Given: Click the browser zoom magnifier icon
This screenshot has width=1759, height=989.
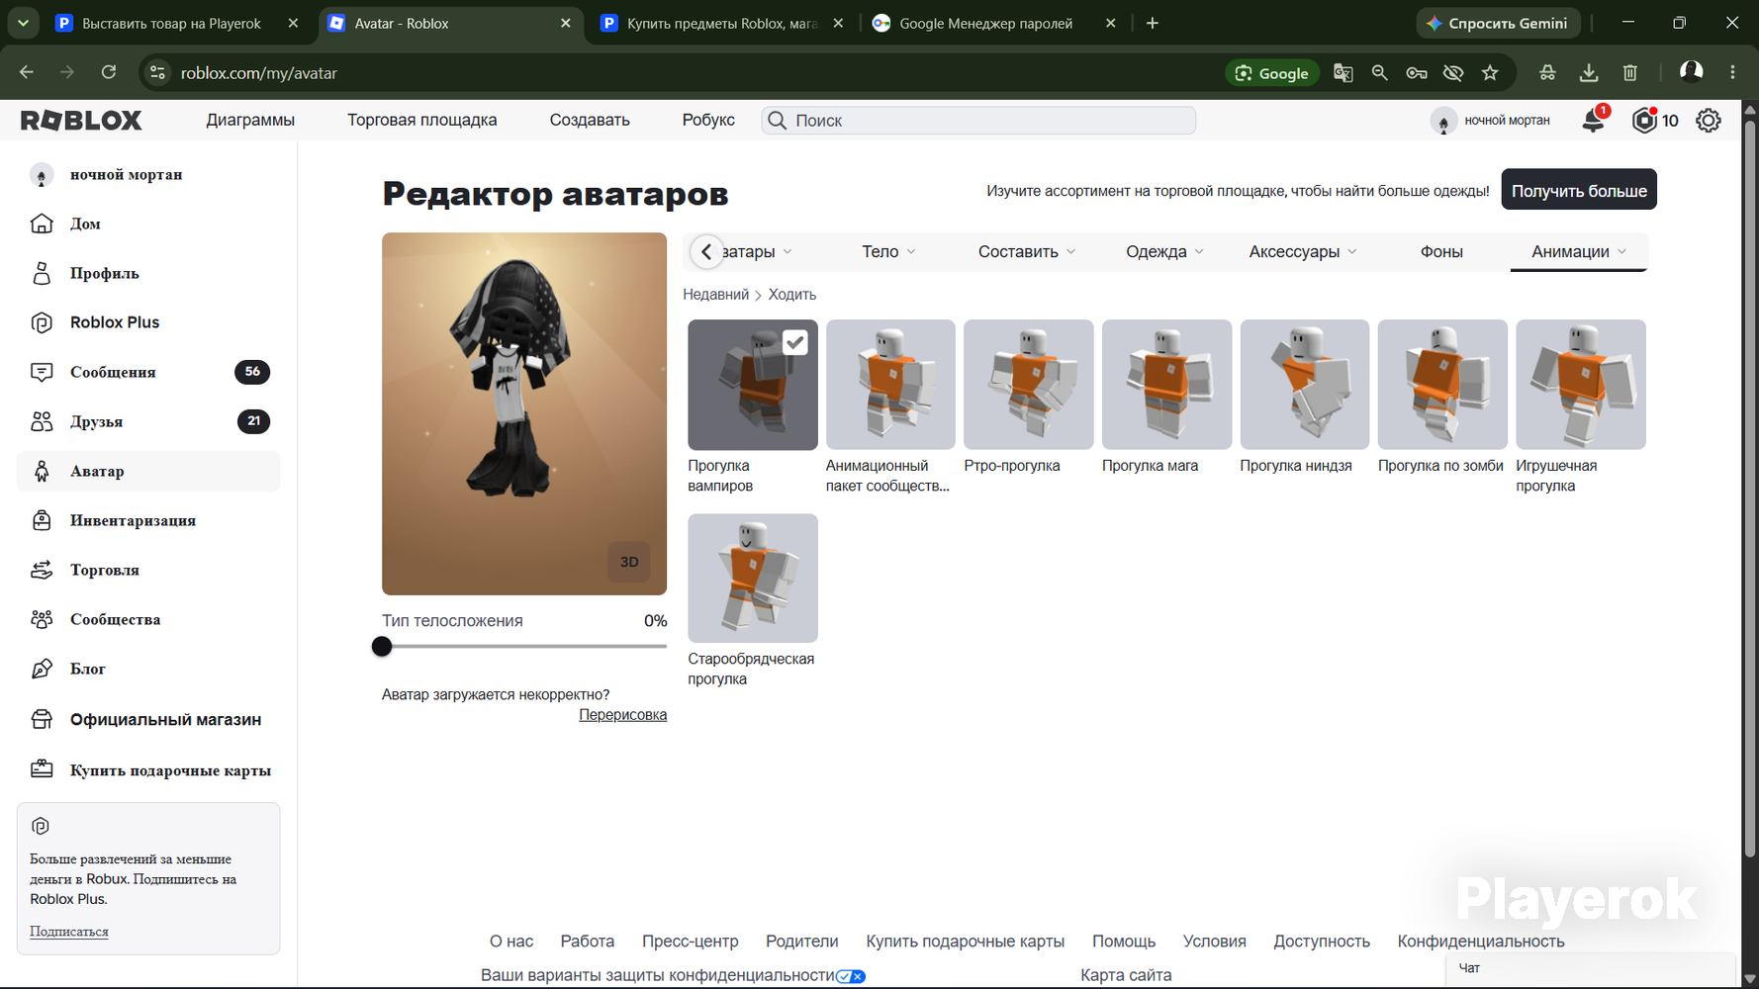Looking at the screenshot, I should coord(1379,72).
